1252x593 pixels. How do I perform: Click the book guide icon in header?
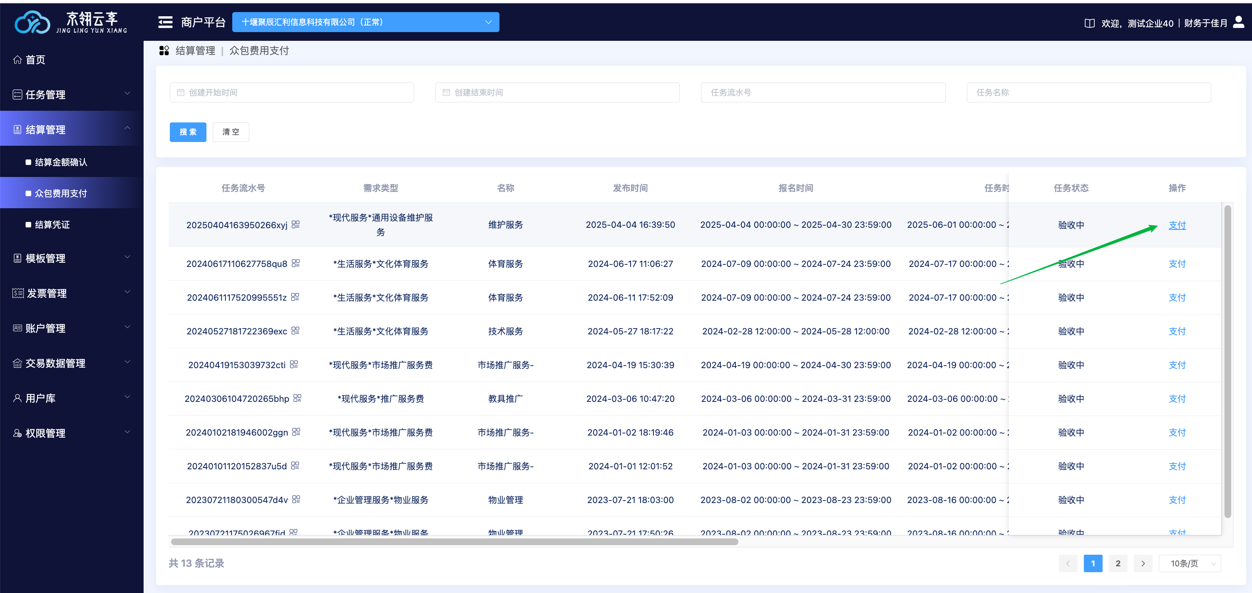pos(1089,23)
